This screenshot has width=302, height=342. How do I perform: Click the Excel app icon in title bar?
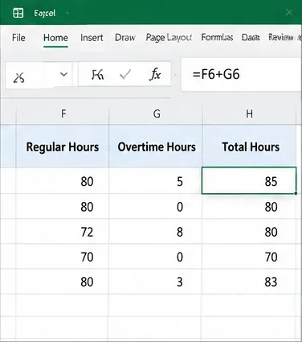pyautogui.click(x=18, y=13)
